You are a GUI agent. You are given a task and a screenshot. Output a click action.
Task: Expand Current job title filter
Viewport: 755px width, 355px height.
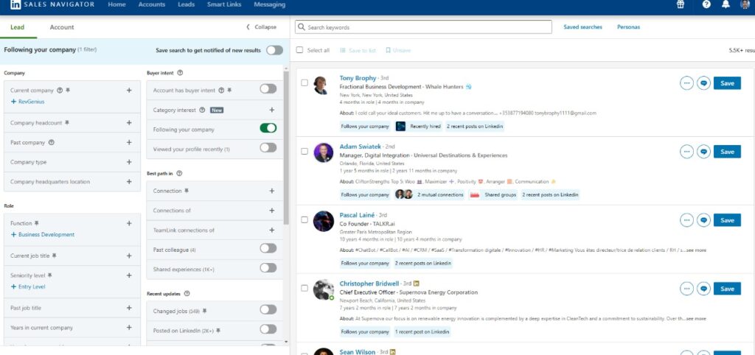(129, 256)
